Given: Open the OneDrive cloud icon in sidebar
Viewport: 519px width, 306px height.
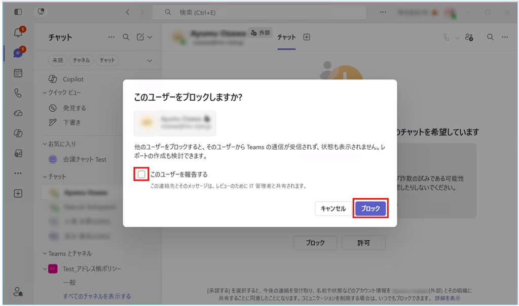Looking at the screenshot, I should click(x=18, y=113).
